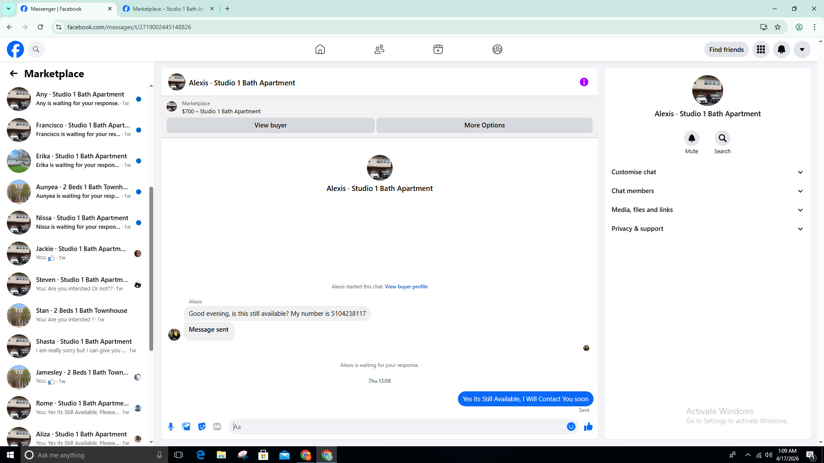Viewport: 824px width, 463px height.
Task: Open the Chrome three-dot menu
Action: [815, 27]
